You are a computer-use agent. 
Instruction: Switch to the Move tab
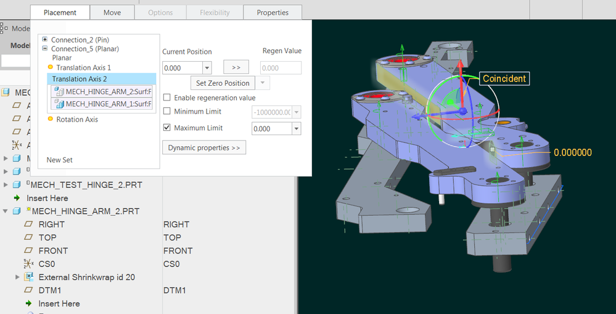[112, 12]
